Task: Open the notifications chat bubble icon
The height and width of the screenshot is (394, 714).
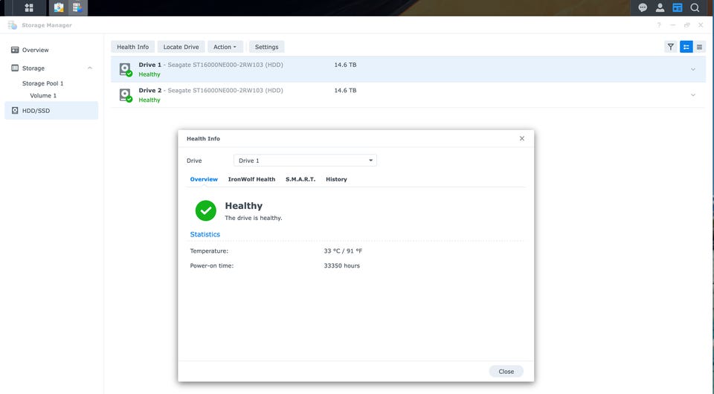Action: click(x=643, y=7)
